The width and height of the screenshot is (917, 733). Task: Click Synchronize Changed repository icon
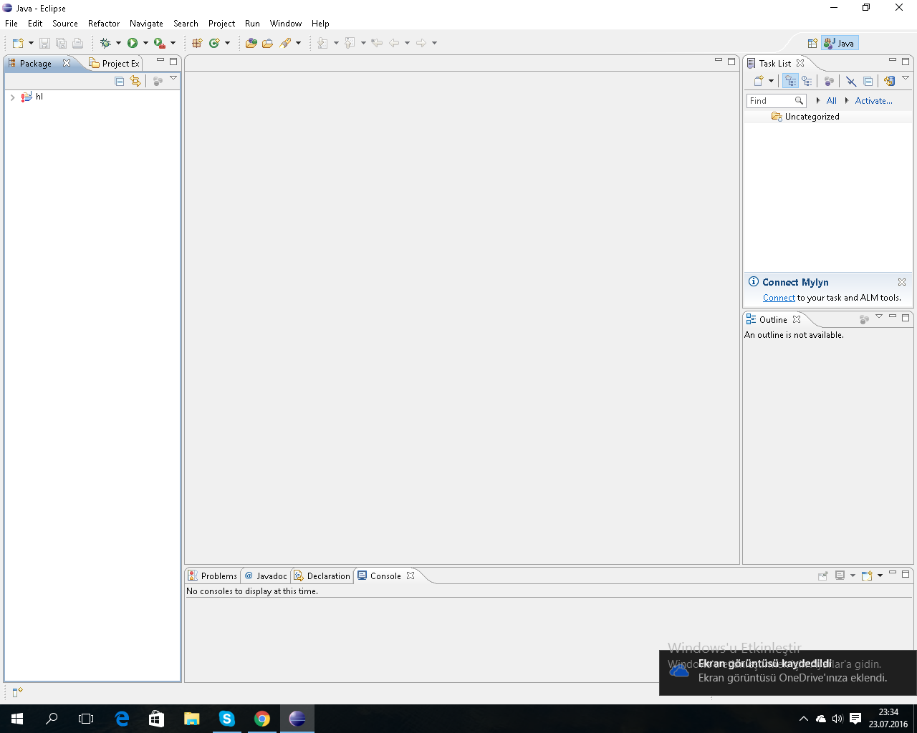coord(889,81)
